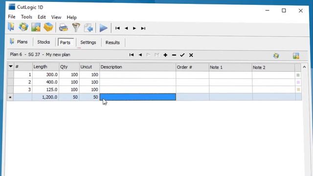Add a new part with the plus button
This screenshot has width=313, height=176.
pyautogui.click(x=165, y=55)
